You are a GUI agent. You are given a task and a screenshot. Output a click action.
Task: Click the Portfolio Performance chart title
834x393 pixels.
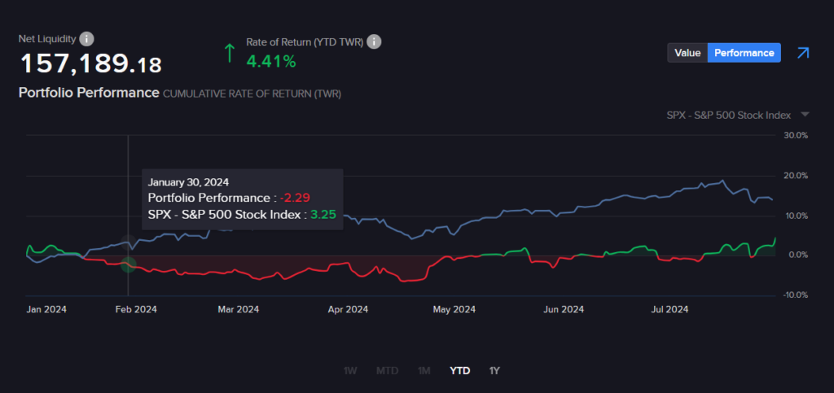click(x=89, y=93)
